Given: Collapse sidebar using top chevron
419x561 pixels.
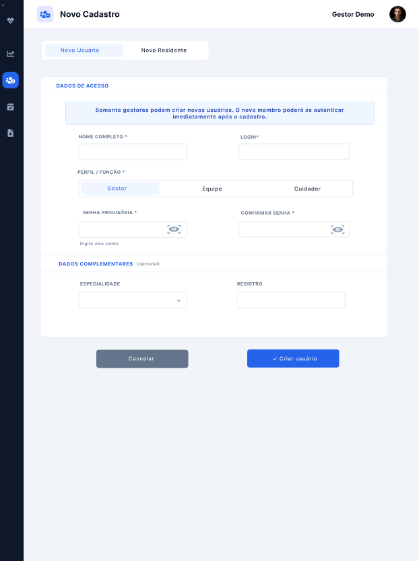Looking at the screenshot, I should click(3, 5).
